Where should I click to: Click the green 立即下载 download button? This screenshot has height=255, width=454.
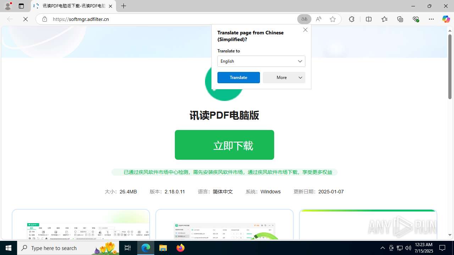(225, 145)
